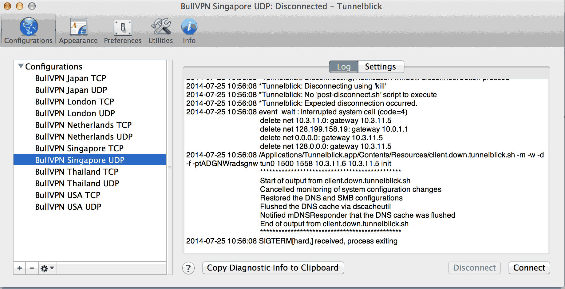565x289 pixels.
Task: Click log line 'Flushed the DNS cache via dscacheutil'
Action: (326, 207)
